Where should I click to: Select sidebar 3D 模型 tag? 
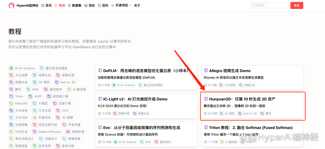coord(42,82)
